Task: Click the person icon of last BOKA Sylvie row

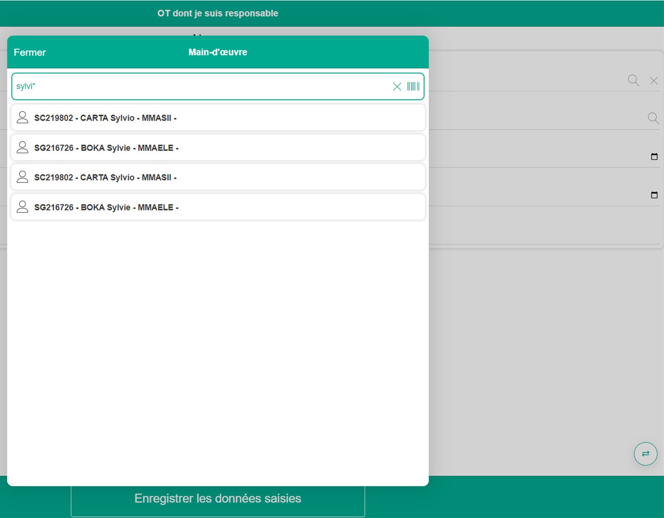Action: click(x=22, y=207)
